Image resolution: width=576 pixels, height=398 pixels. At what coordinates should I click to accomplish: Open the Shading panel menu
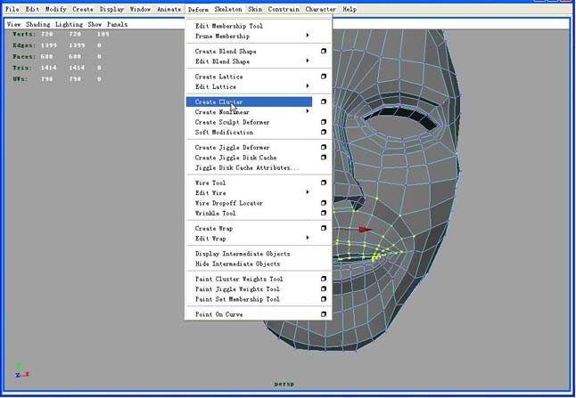click(x=38, y=24)
